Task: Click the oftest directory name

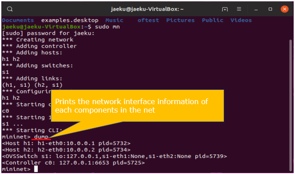Action: pos(148,20)
